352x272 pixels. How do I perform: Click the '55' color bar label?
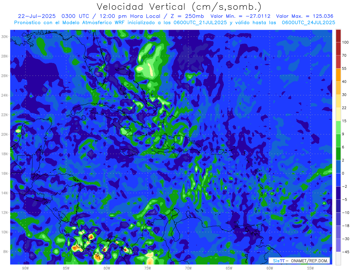pyautogui.click(x=344, y=68)
